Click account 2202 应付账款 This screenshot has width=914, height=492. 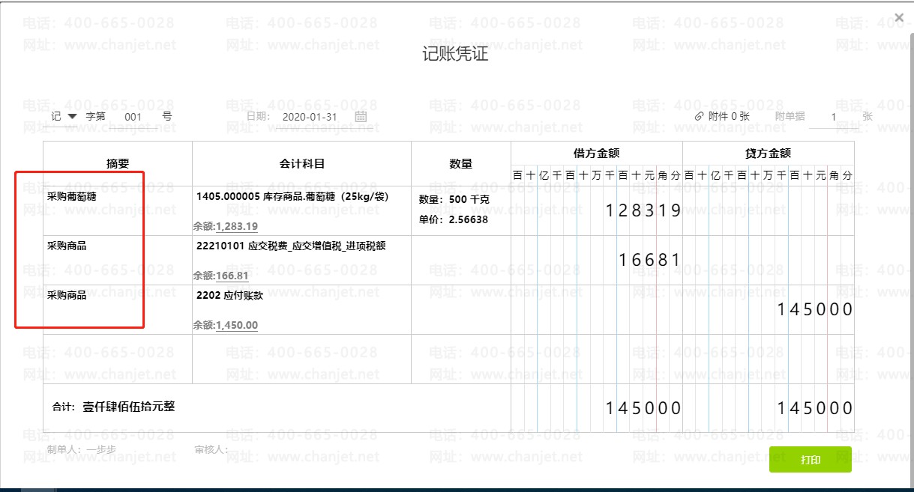point(229,295)
